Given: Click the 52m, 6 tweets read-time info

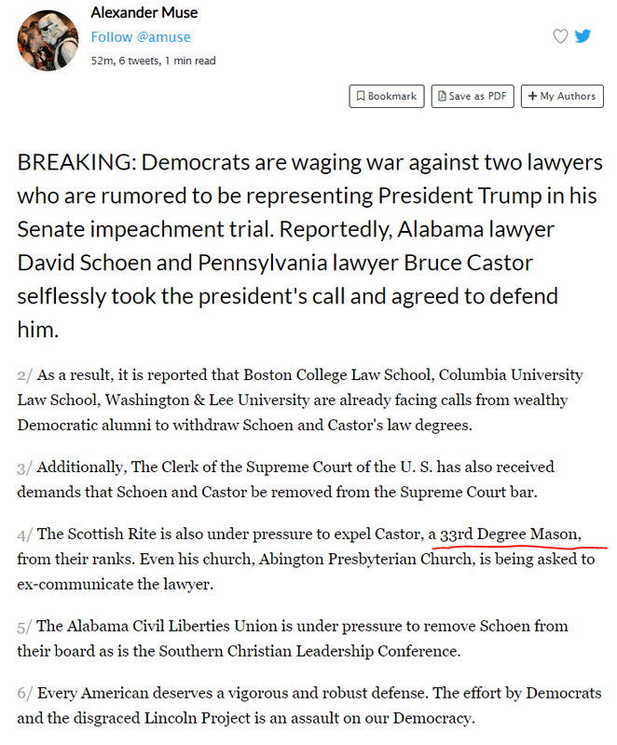Looking at the screenshot, I should point(153,61).
